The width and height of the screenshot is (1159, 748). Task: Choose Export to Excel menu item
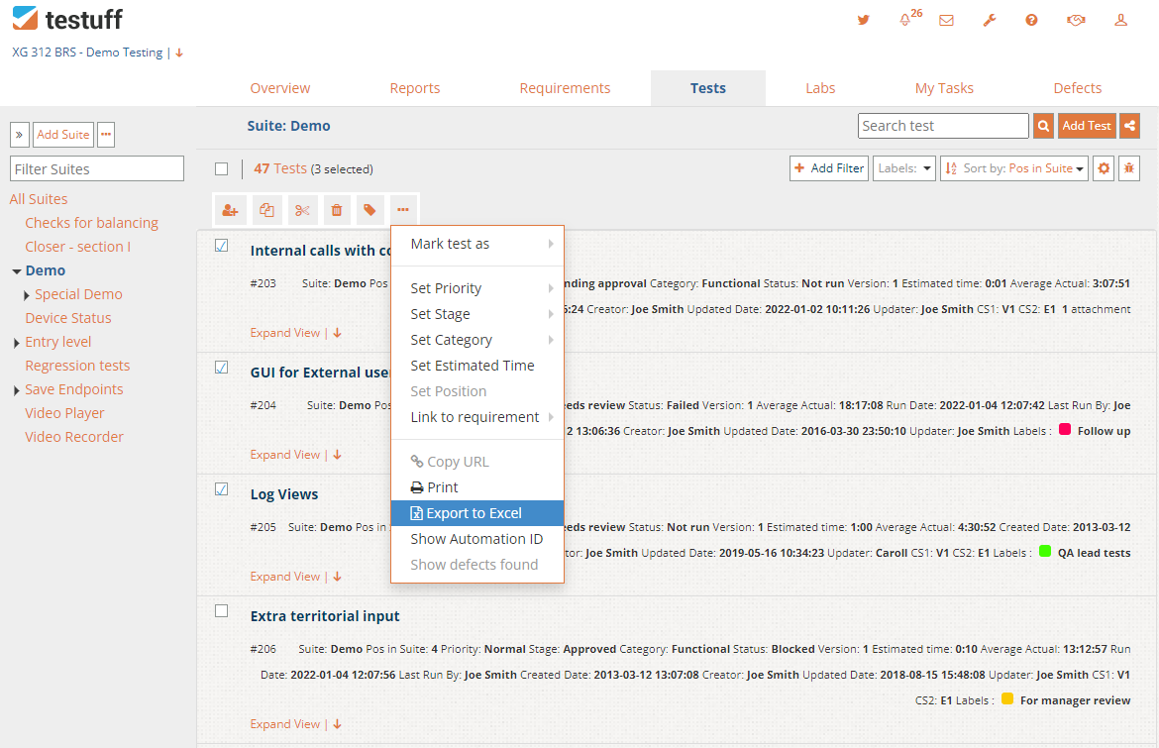click(477, 513)
